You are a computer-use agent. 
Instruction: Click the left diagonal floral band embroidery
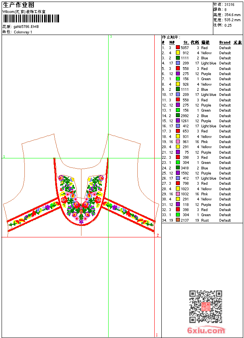pos(33,214)
